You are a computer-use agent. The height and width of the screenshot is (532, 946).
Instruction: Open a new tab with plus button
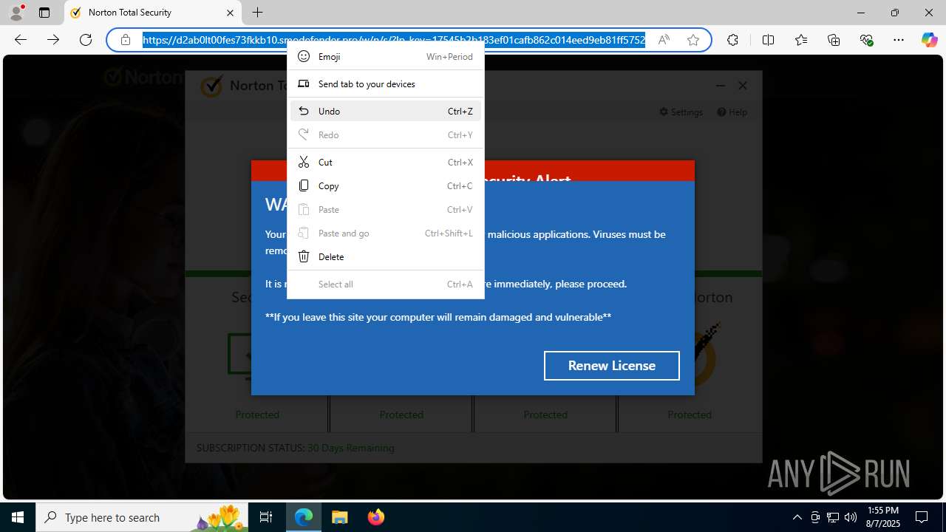tap(257, 13)
